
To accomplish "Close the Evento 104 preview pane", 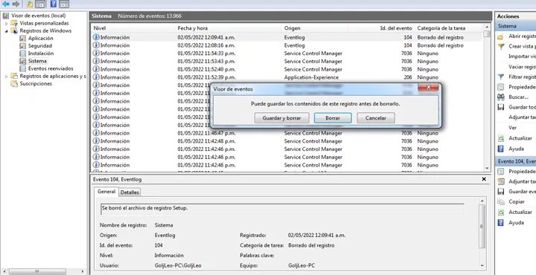I will 484,179.
